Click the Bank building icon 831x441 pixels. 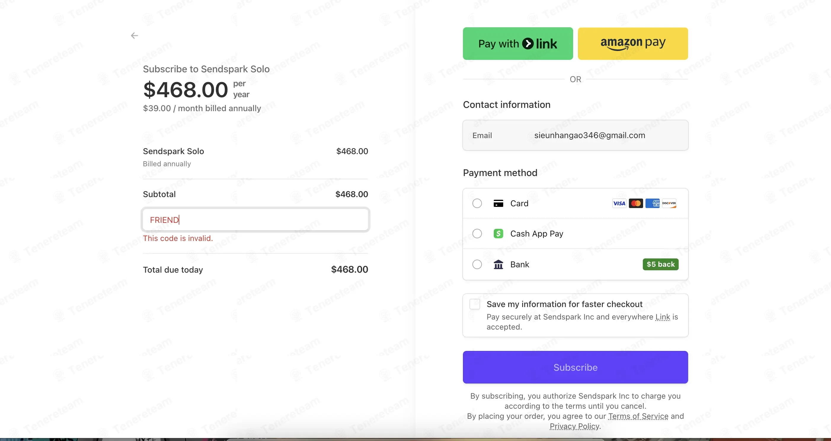coord(498,264)
